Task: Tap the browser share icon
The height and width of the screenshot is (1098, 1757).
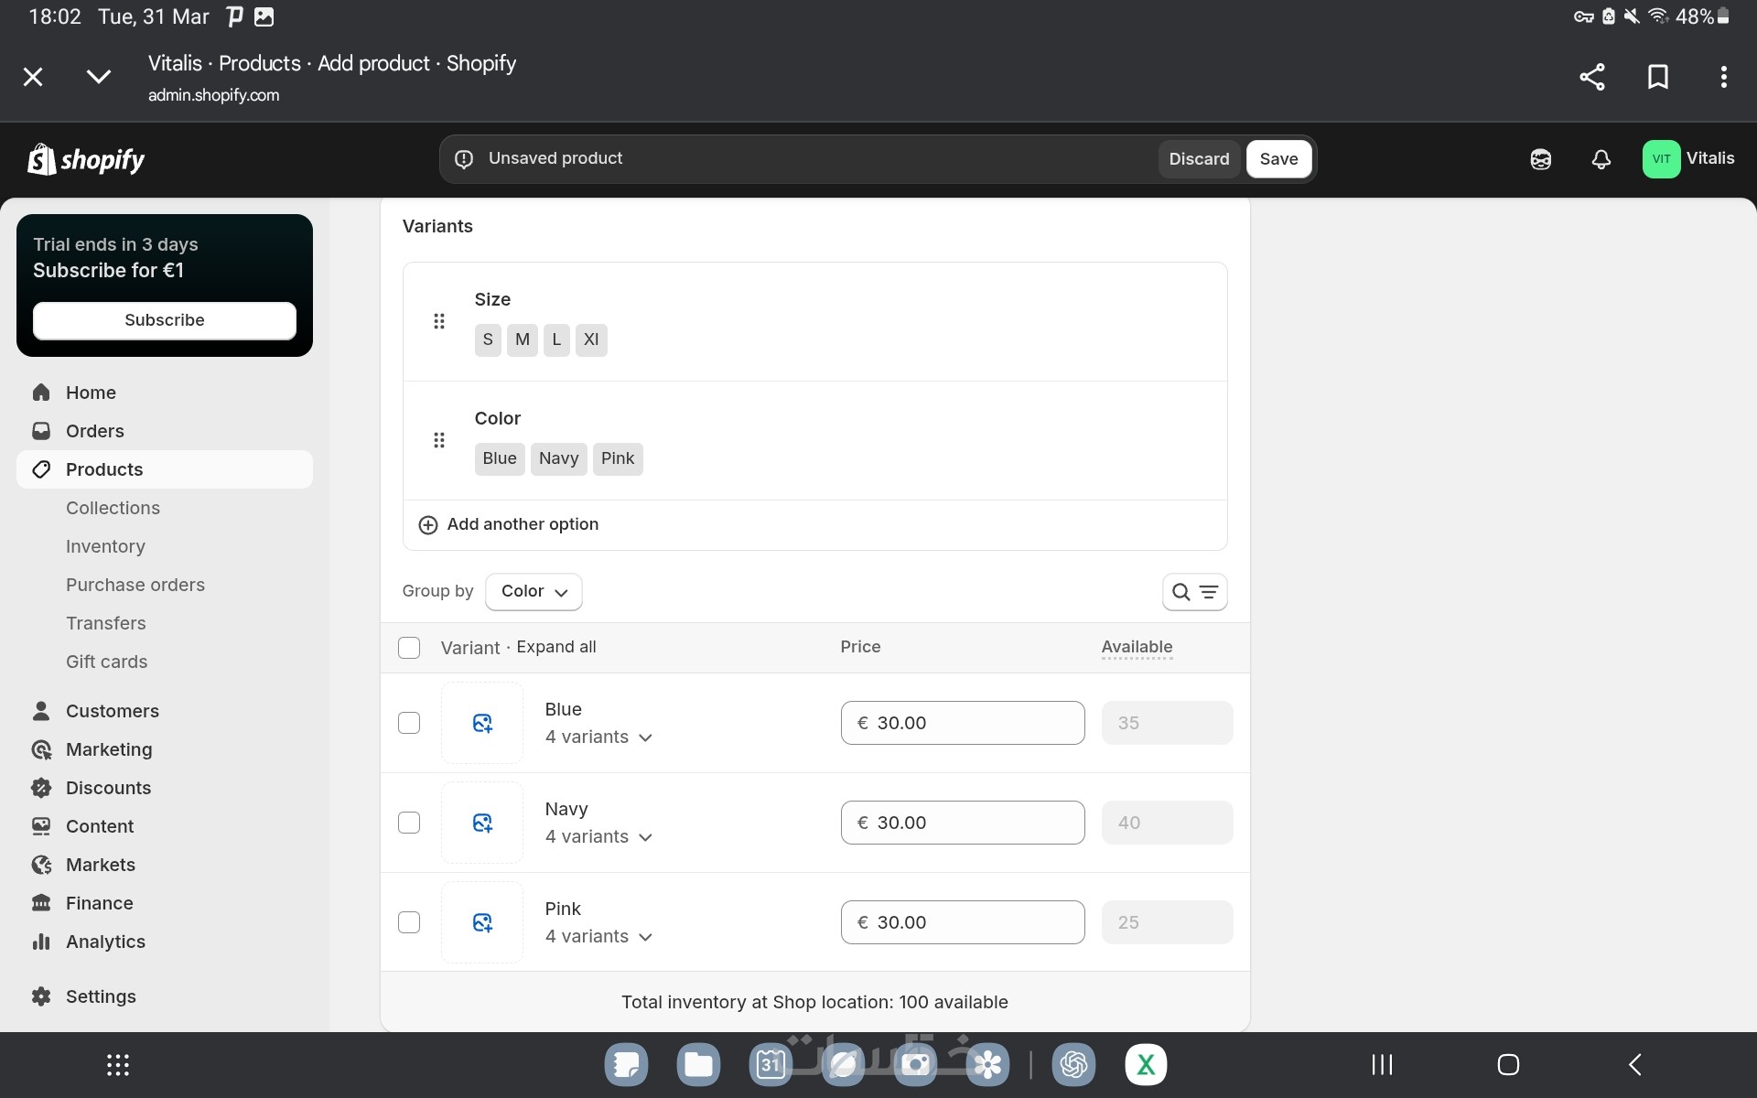Action: click(1592, 77)
